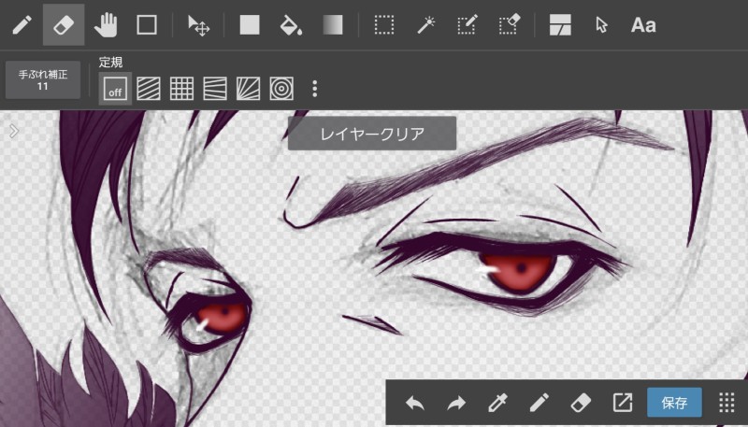748x427 pixels.
Task: Select the Brush pen tool in top toolbar
Action: coord(22,25)
